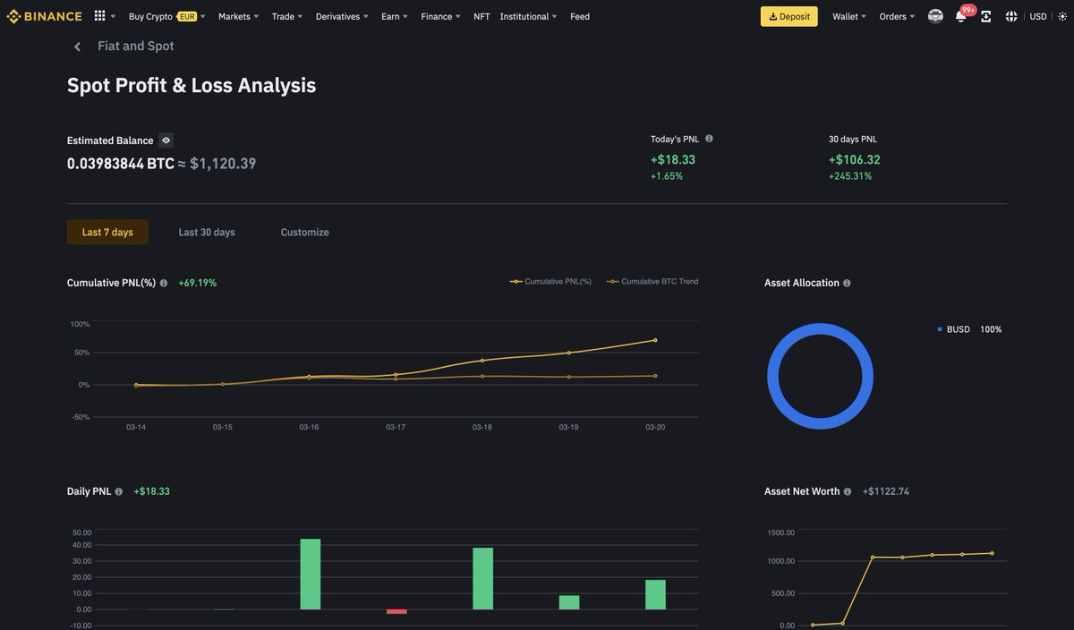
Task: Expand the Finance dropdown
Action: (x=441, y=16)
